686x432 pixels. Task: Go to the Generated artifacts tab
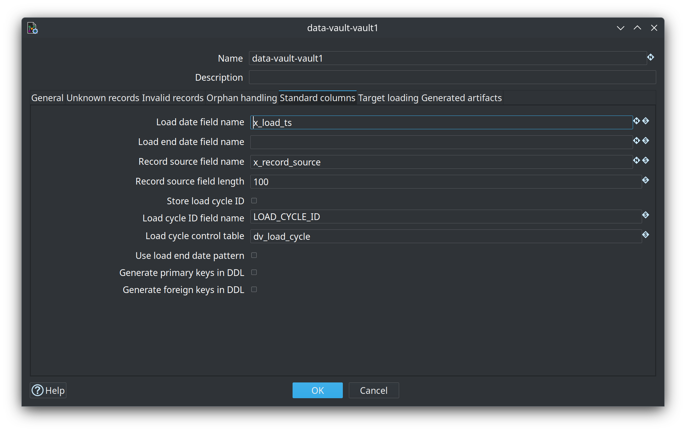(x=461, y=98)
